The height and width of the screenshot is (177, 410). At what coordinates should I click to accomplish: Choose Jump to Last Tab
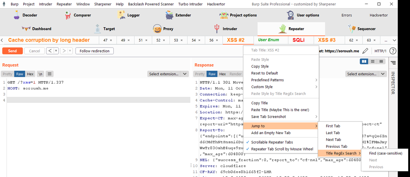tap(339, 133)
